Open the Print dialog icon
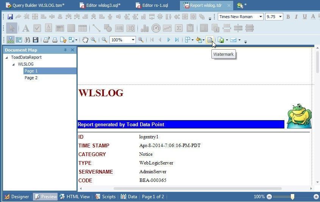 pyautogui.click(x=47, y=40)
